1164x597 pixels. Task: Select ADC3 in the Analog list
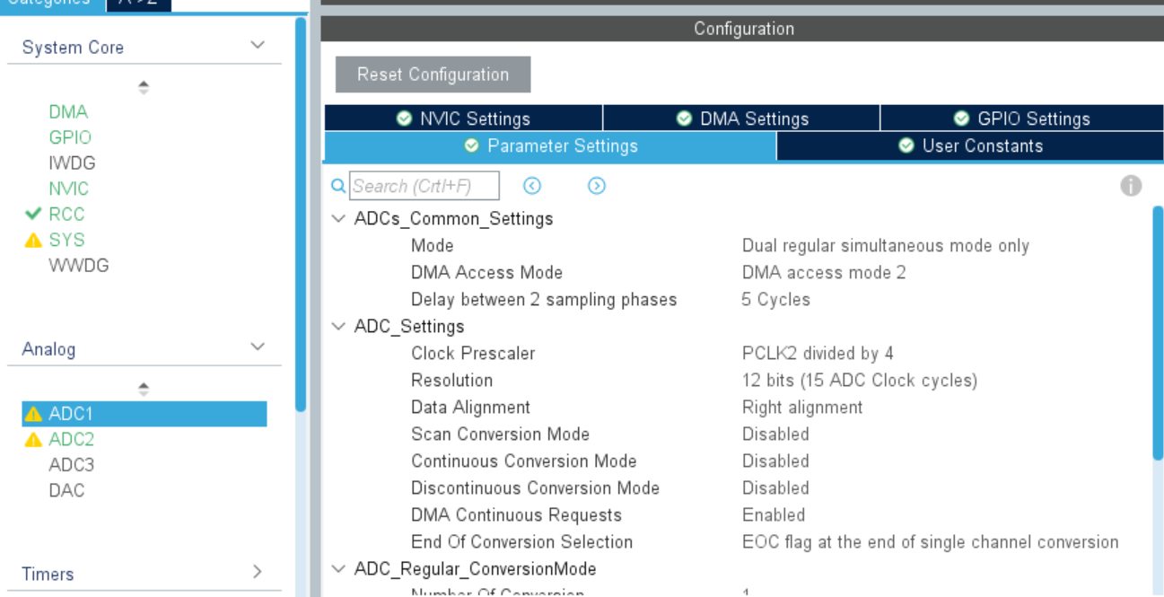pos(71,465)
